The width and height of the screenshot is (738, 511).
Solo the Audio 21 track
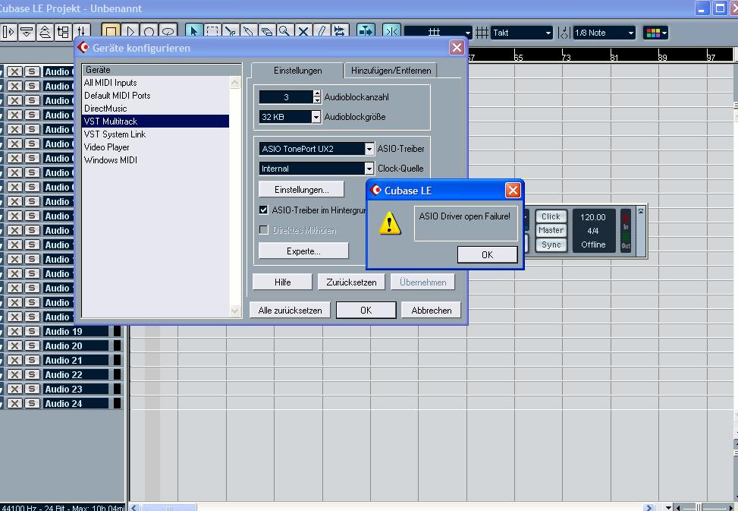[32, 360]
